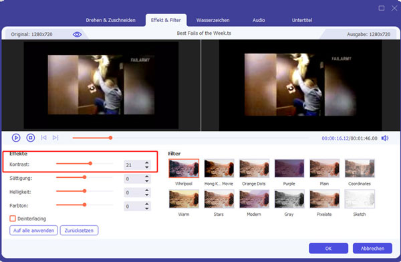Viewport: 401px width, 262px height.
Task: Play the video preview
Action: coord(16,138)
